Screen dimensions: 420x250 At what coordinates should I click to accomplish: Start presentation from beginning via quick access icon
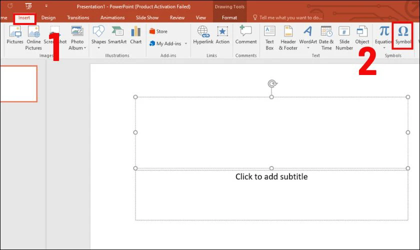pos(28,6)
